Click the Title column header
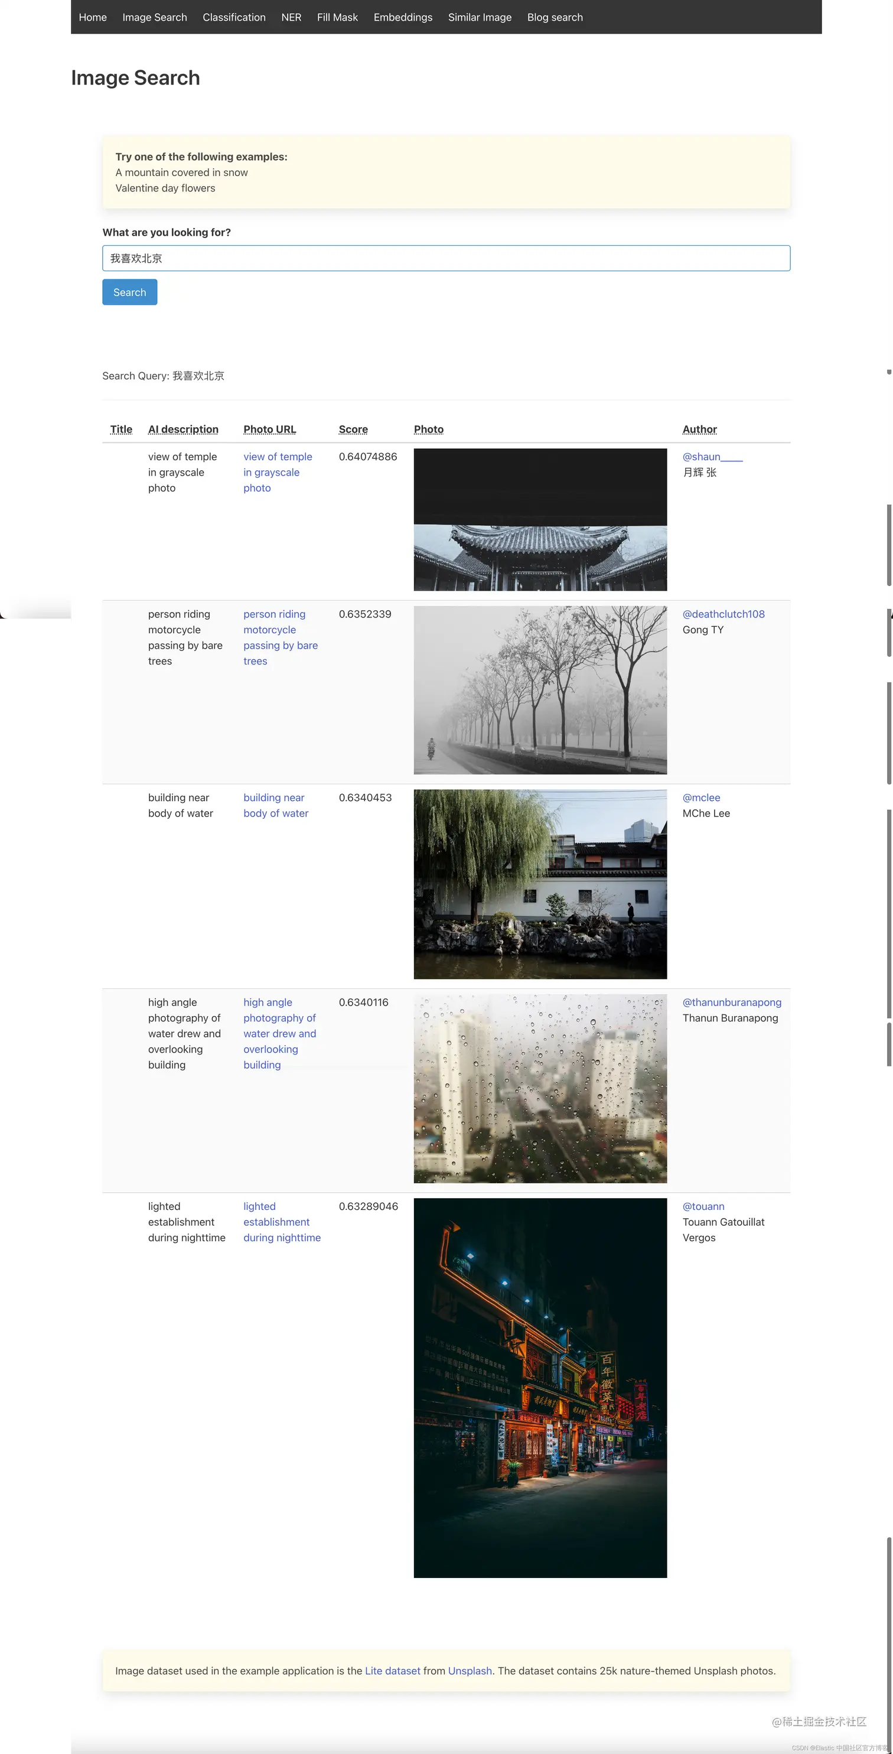The width and height of the screenshot is (893, 1754). pyautogui.click(x=121, y=429)
